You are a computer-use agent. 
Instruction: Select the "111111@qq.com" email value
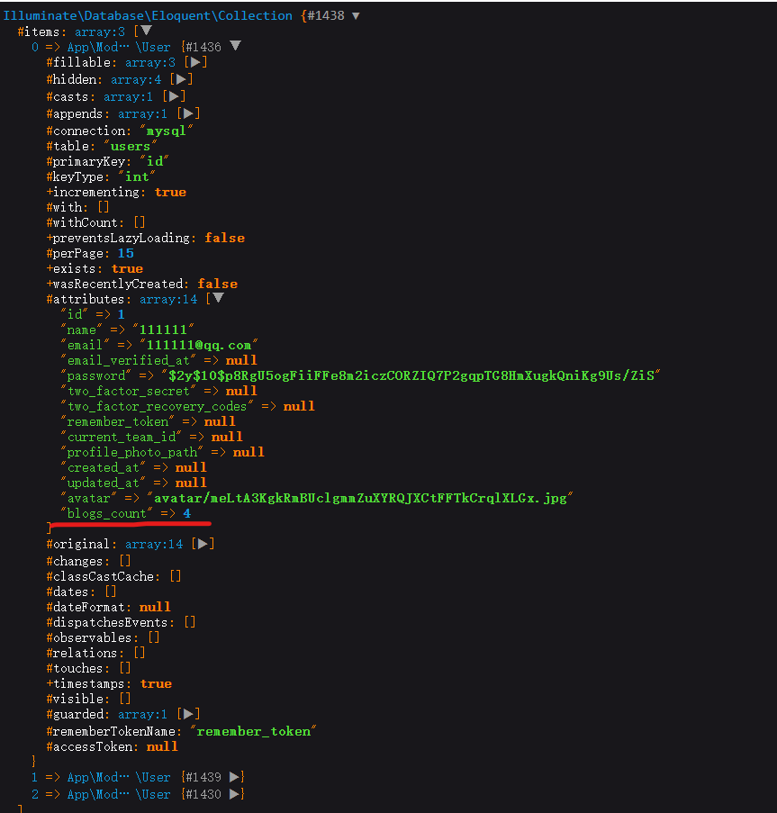[x=198, y=346]
